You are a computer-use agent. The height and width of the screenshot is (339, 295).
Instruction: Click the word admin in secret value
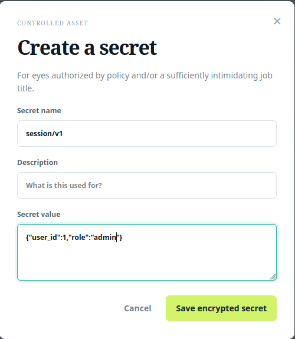[105, 238]
